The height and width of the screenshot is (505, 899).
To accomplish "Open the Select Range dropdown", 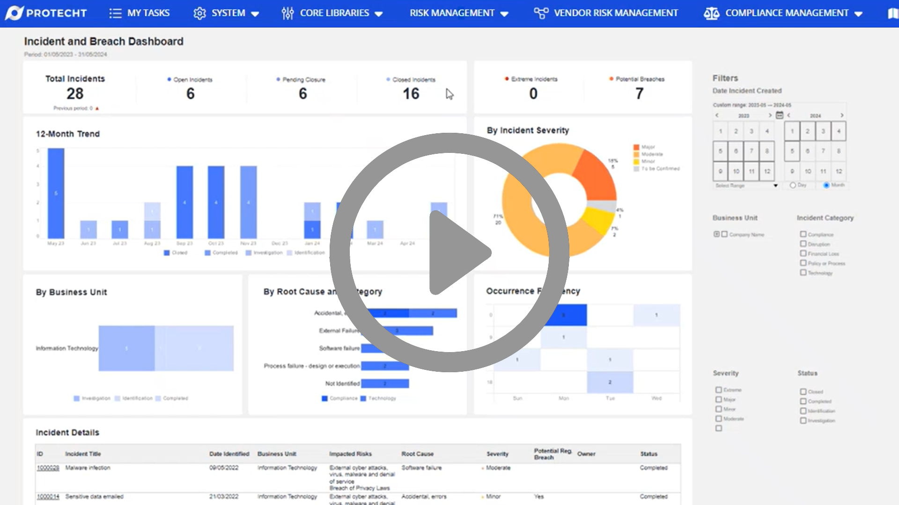I will click(x=775, y=185).
